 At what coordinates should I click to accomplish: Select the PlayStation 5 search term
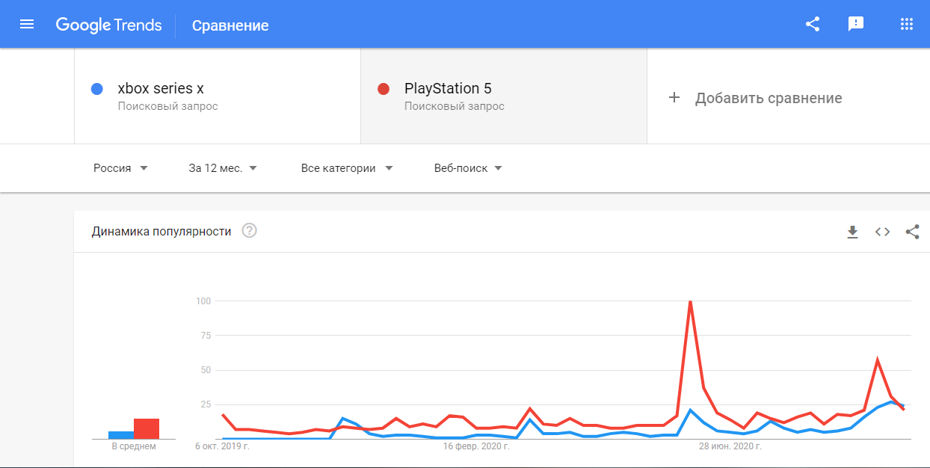(448, 89)
